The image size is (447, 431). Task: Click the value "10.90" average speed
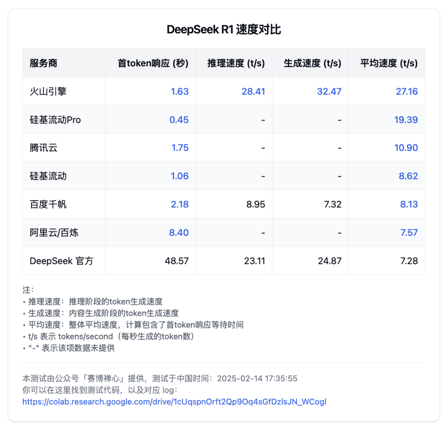coord(406,148)
